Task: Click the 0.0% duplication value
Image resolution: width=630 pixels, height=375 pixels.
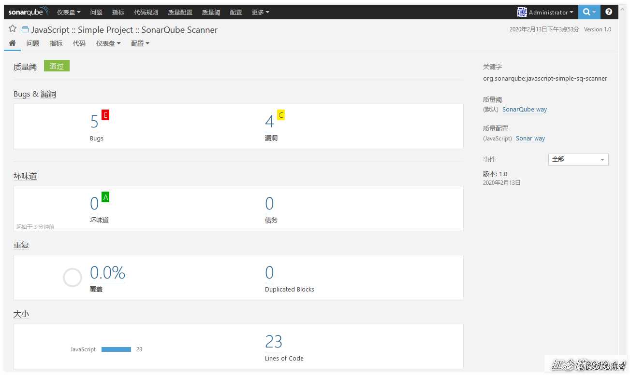Action: point(107,273)
